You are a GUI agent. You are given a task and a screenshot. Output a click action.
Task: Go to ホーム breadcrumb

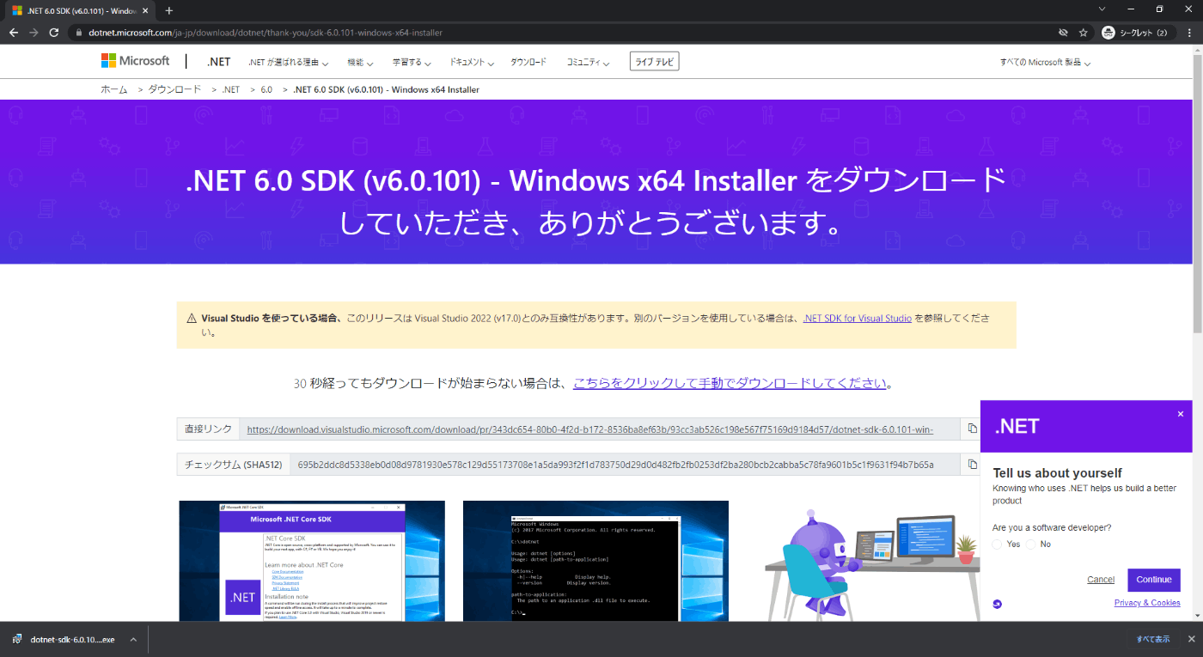click(113, 89)
